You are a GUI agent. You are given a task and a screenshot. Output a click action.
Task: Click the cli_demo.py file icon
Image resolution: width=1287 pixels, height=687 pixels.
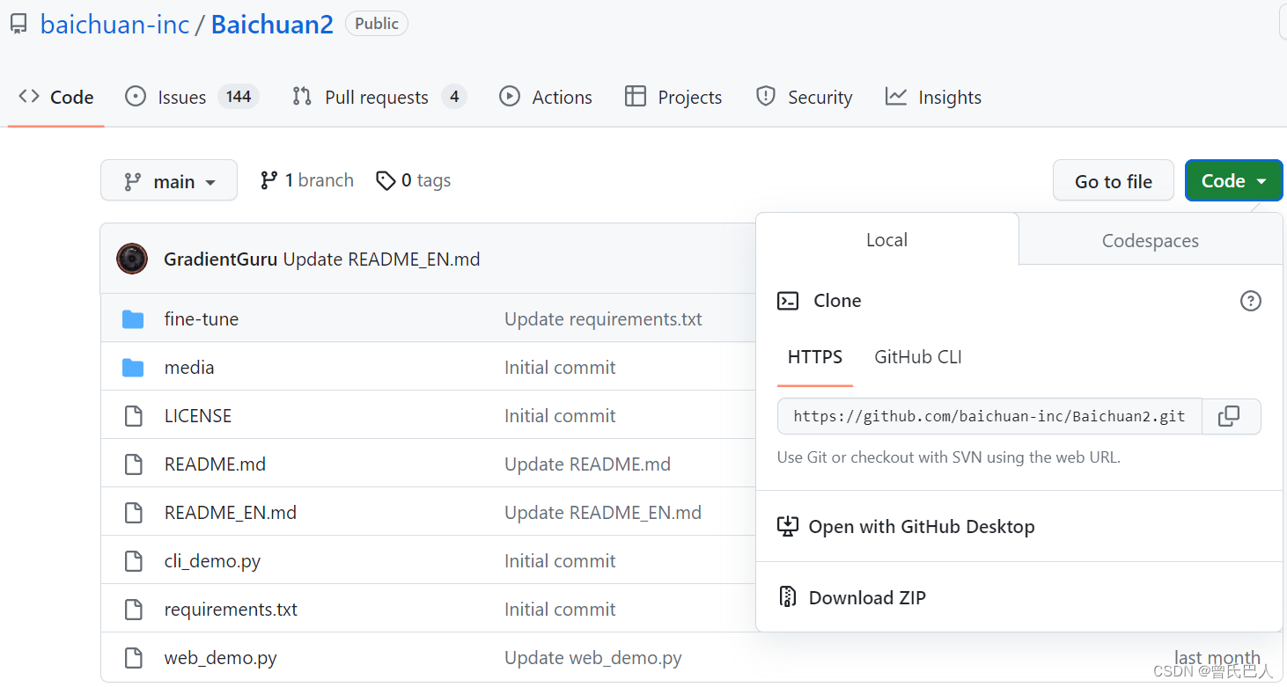(133, 560)
